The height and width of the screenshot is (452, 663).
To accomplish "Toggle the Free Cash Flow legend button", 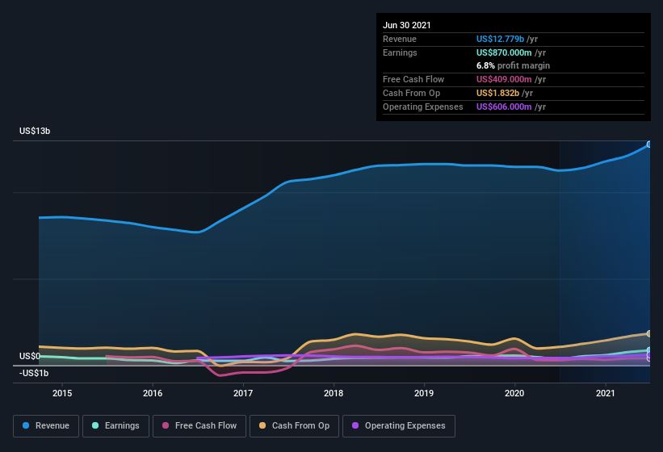I will coord(199,426).
